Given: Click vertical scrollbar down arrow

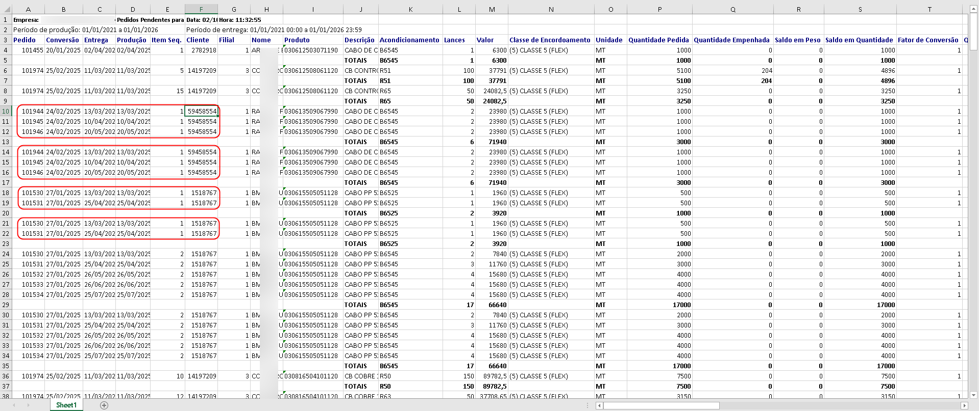Looking at the screenshot, I should [x=973, y=395].
